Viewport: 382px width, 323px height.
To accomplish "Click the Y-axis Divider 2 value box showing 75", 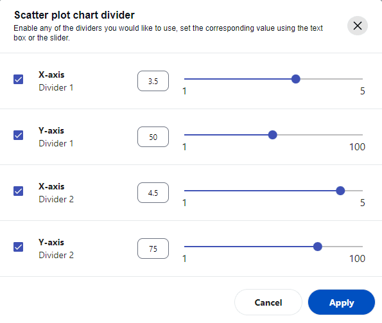I will pyautogui.click(x=153, y=249).
